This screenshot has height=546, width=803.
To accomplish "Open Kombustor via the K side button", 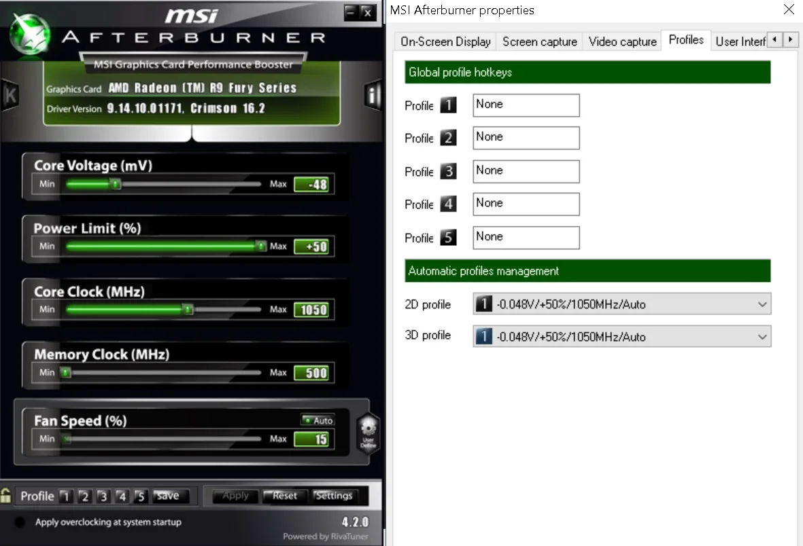I will tap(10, 94).
